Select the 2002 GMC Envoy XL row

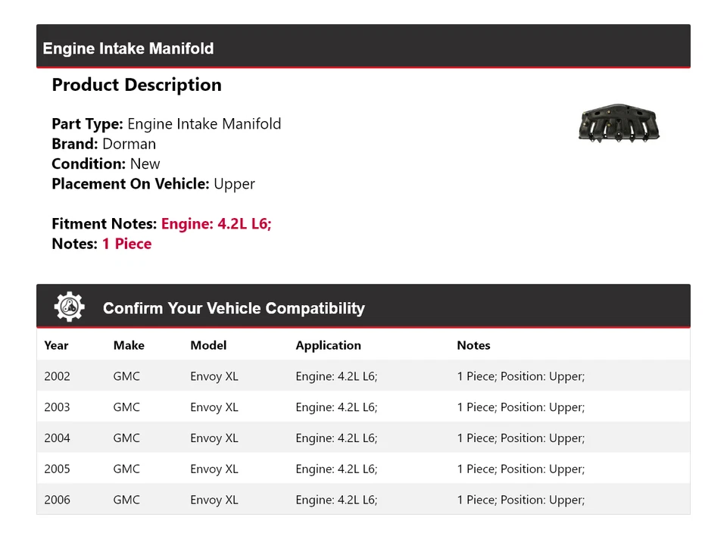(363, 376)
